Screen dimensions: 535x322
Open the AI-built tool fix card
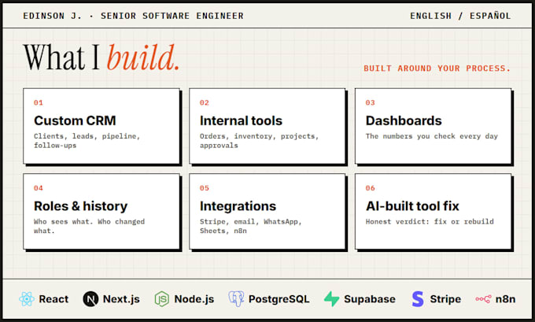point(434,212)
